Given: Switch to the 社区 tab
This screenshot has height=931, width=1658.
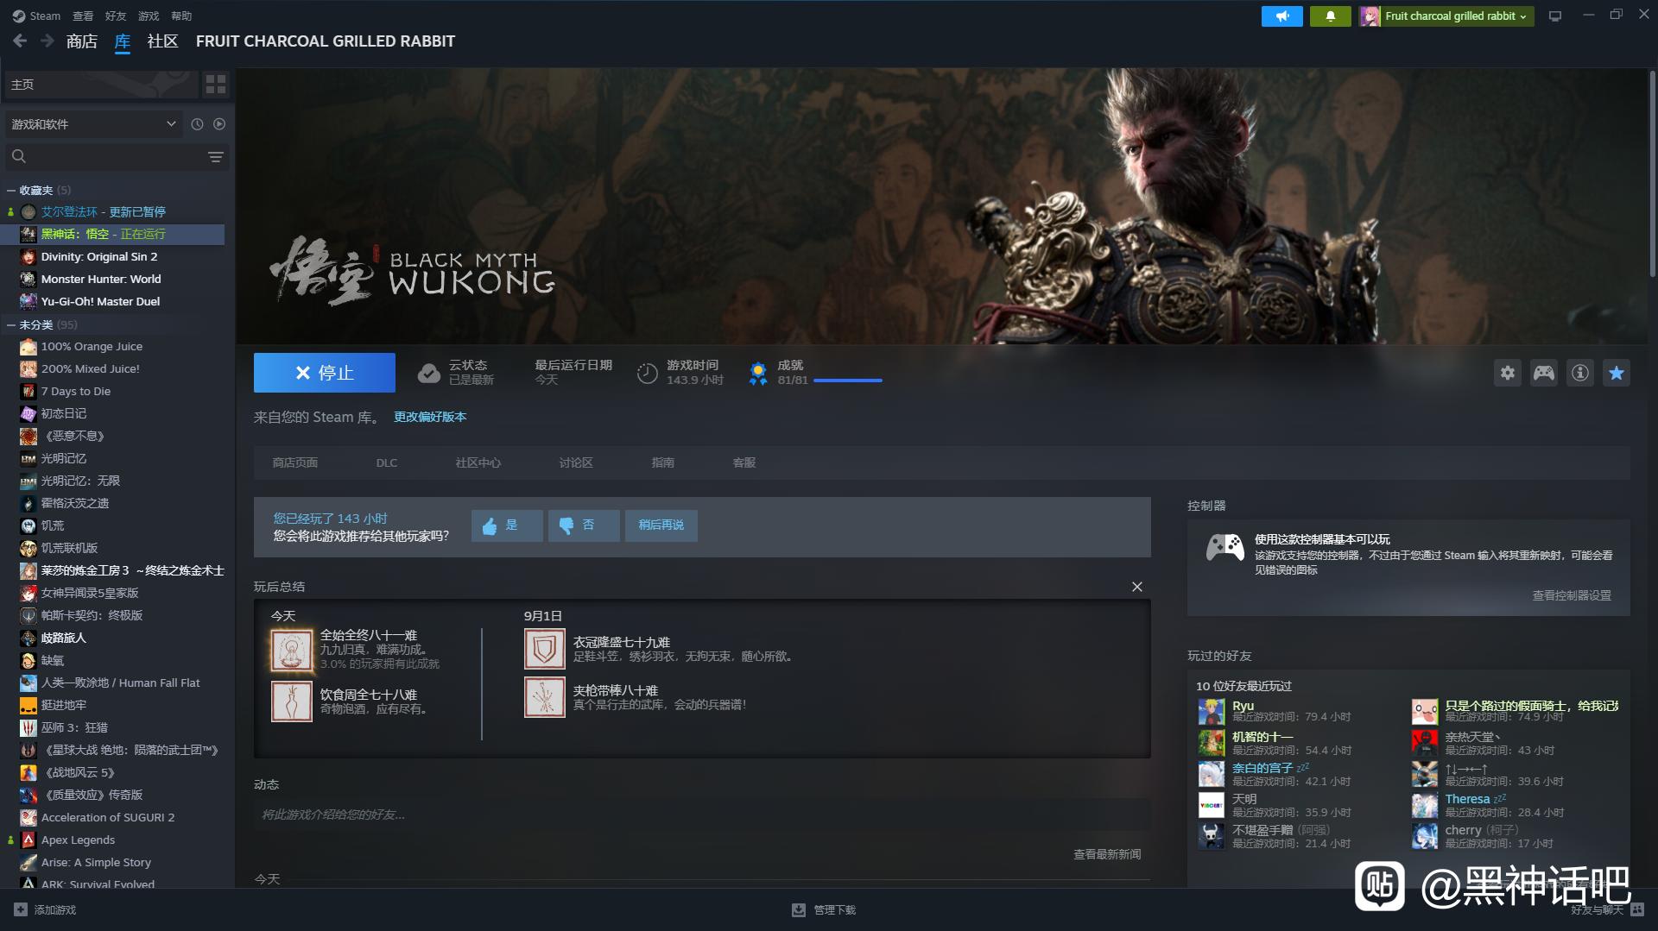Looking at the screenshot, I should (162, 41).
